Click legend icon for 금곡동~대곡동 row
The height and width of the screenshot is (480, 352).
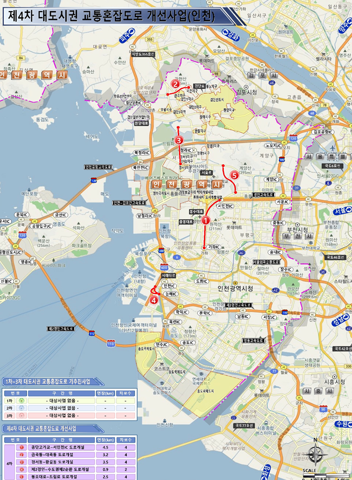point(22,455)
